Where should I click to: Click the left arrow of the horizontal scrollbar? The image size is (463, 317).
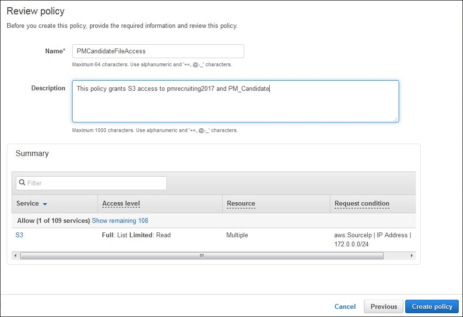(x=16, y=256)
